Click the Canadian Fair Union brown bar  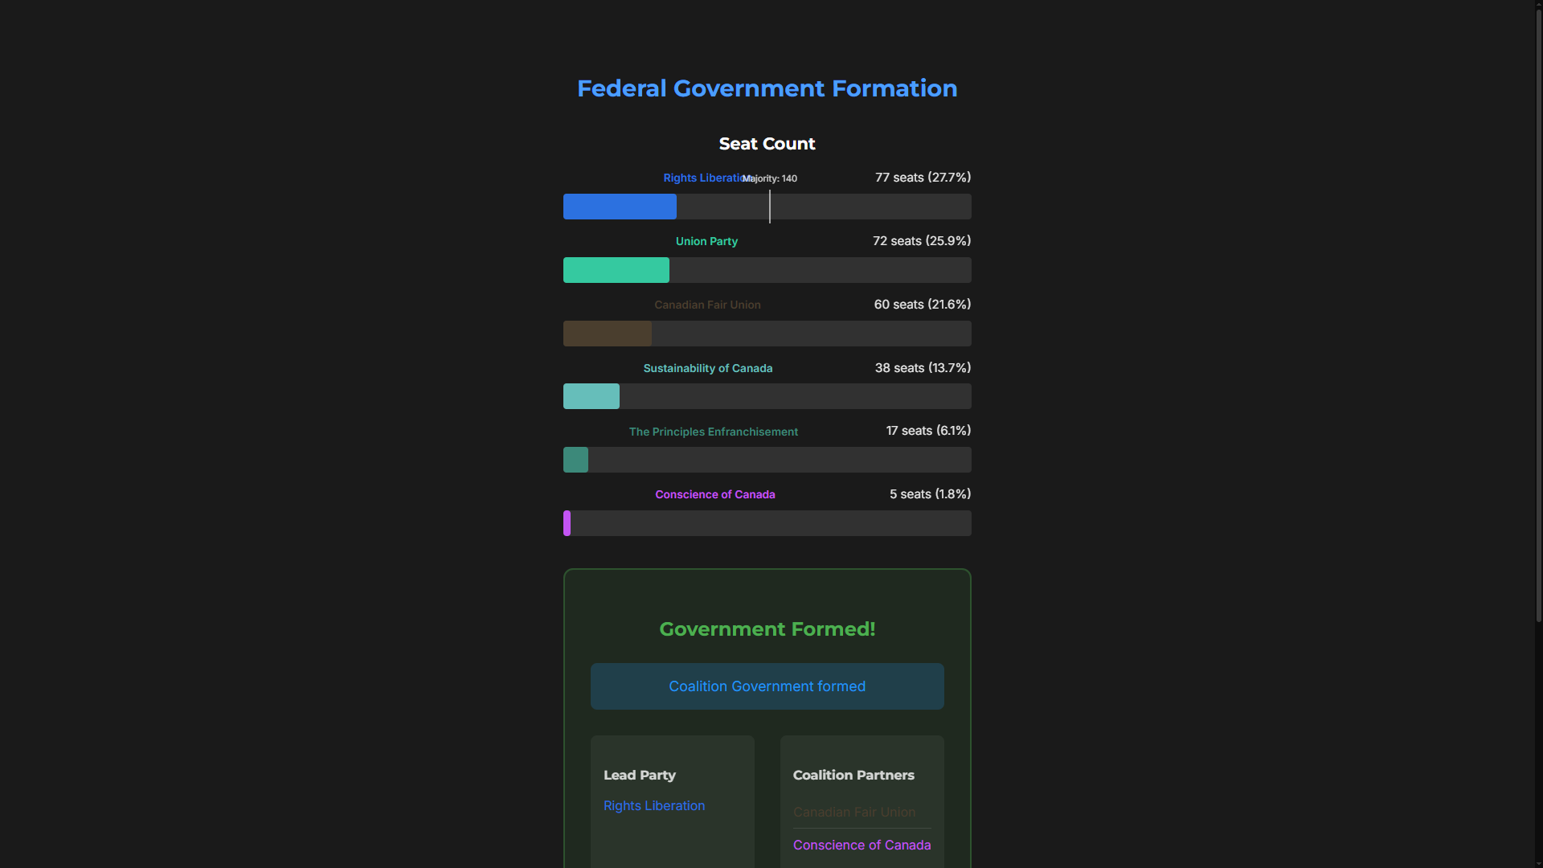(x=607, y=334)
